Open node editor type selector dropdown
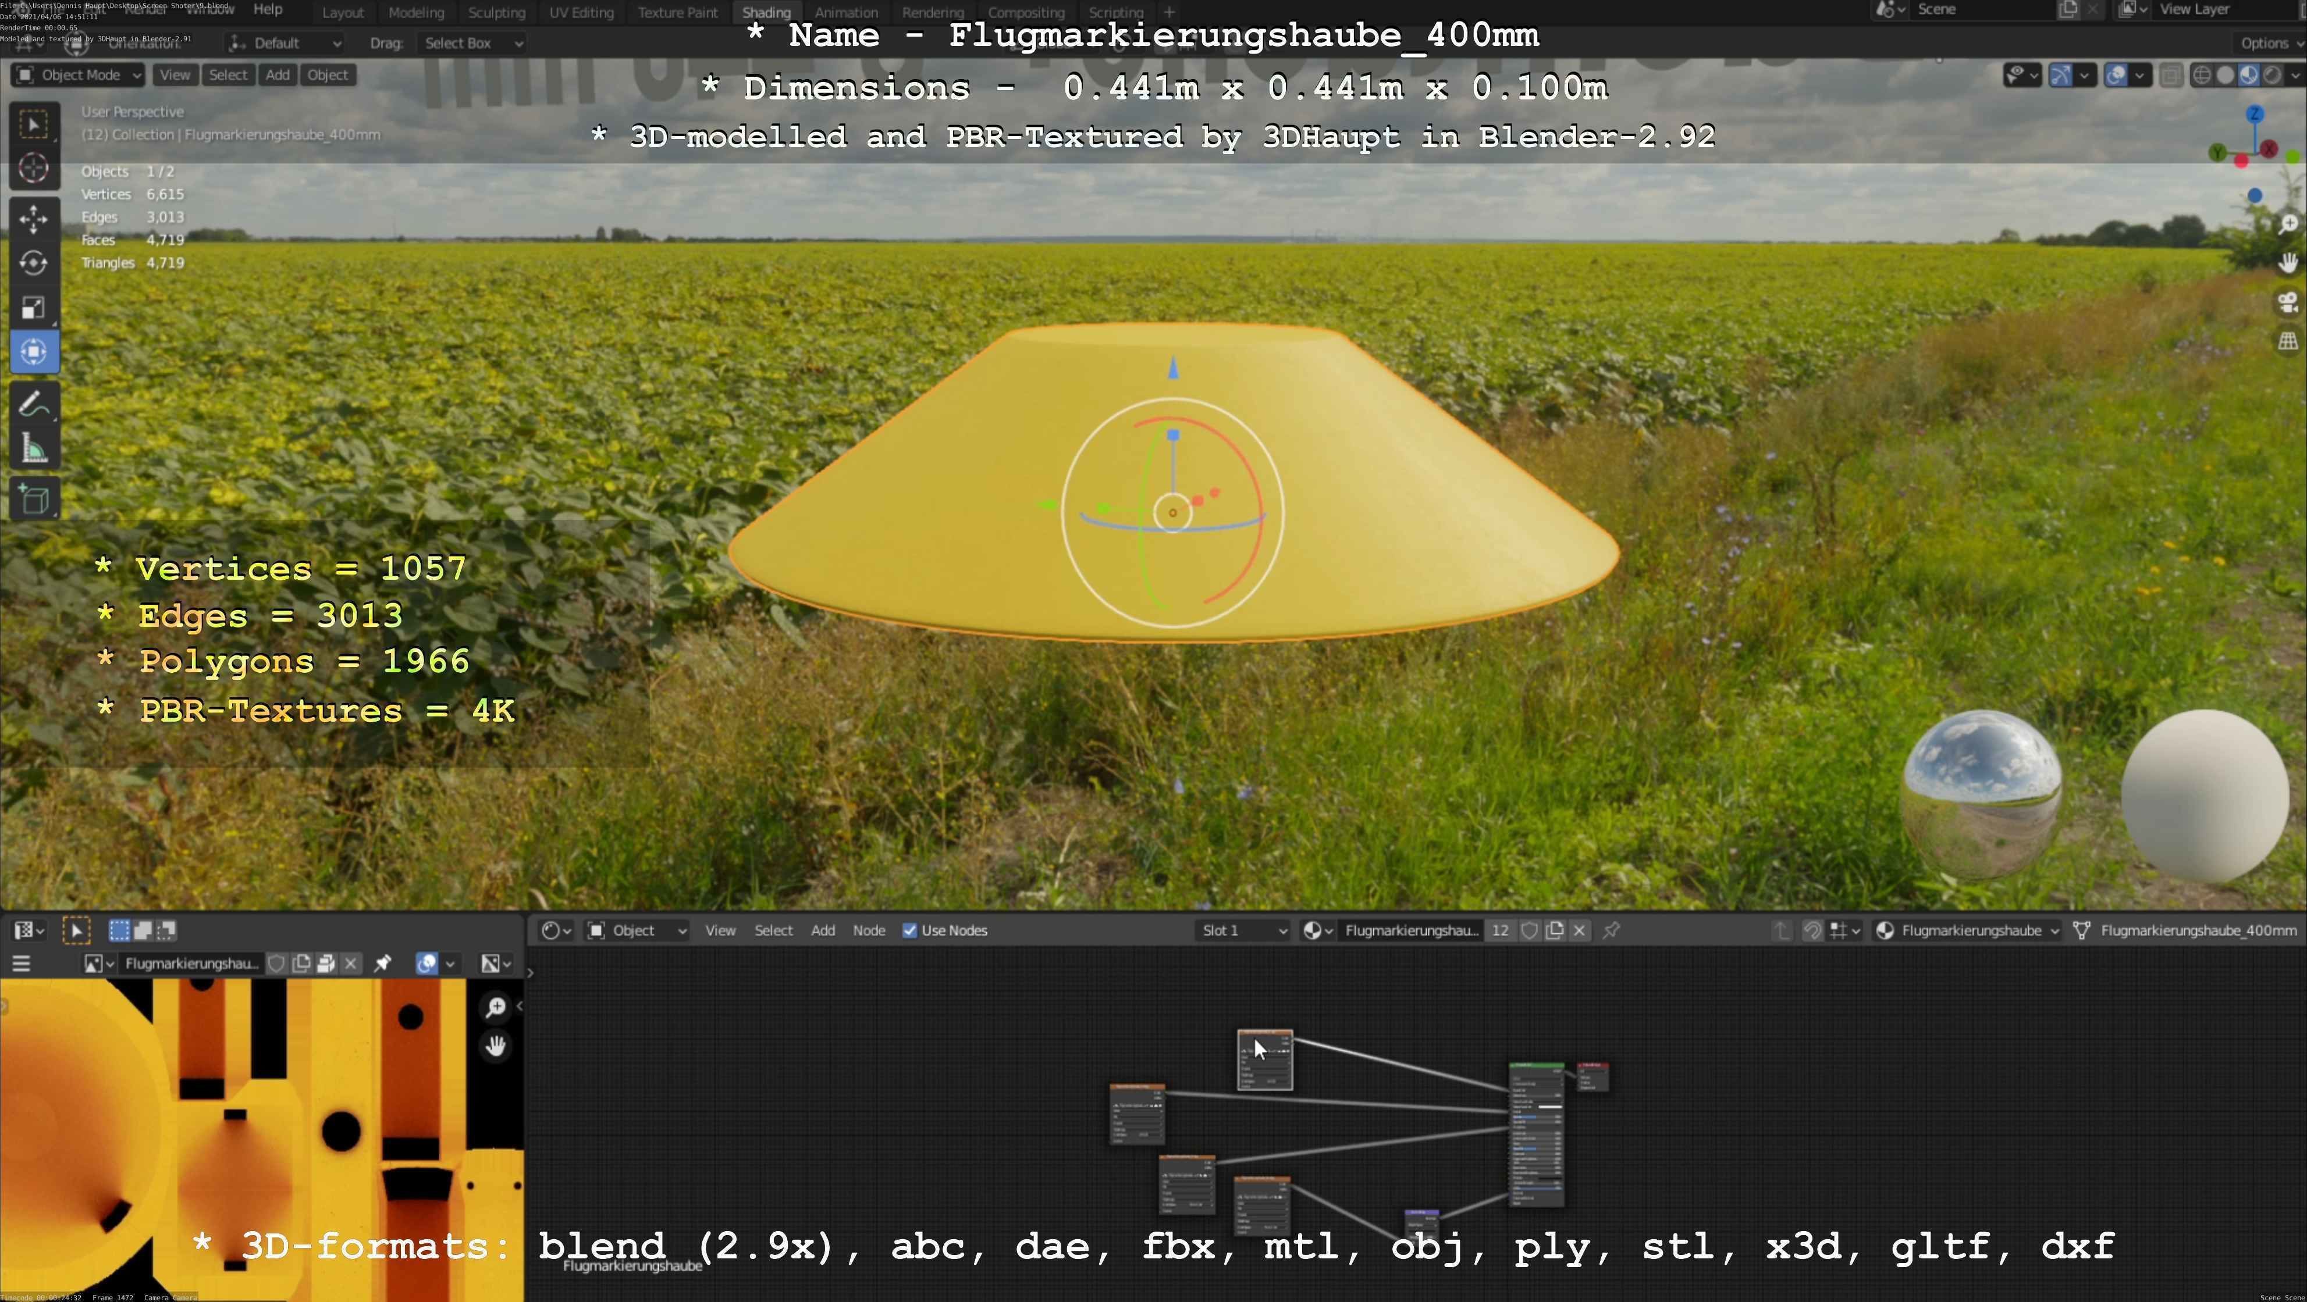The width and height of the screenshot is (2307, 1302). [x=557, y=930]
